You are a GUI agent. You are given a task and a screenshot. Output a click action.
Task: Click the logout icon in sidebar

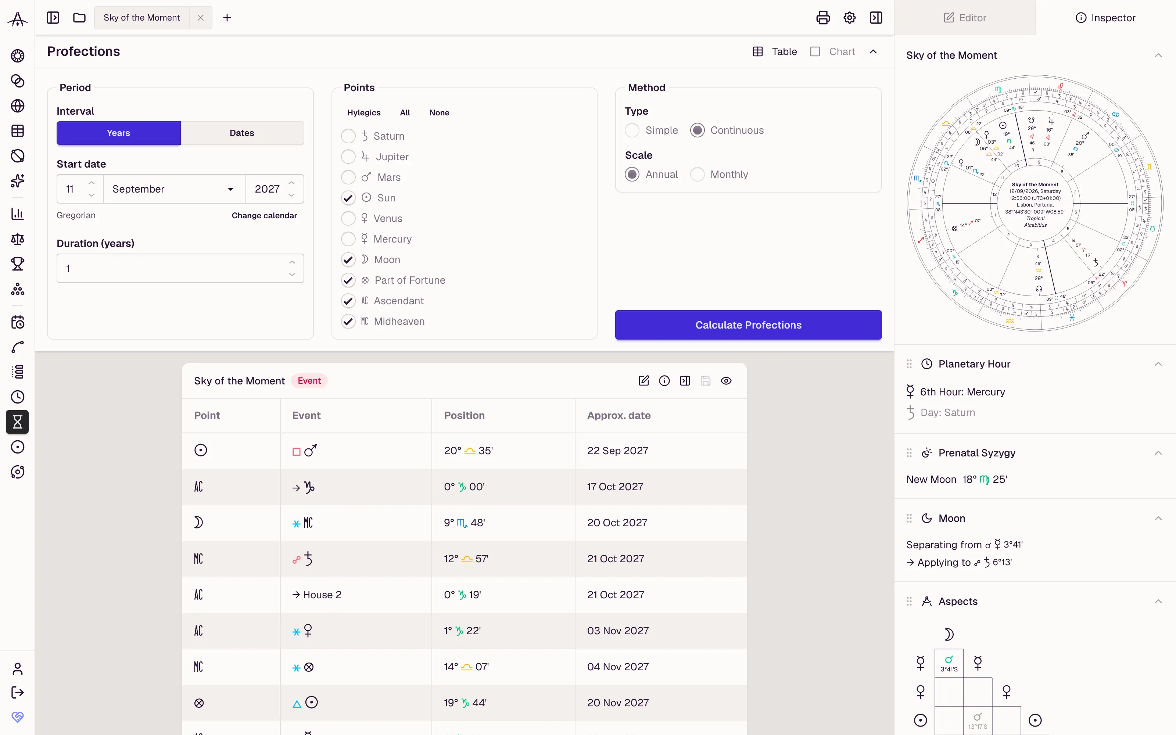(18, 692)
